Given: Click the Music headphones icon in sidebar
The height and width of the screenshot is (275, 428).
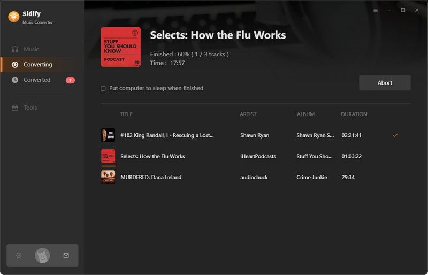Looking at the screenshot, I should coord(15,49).
